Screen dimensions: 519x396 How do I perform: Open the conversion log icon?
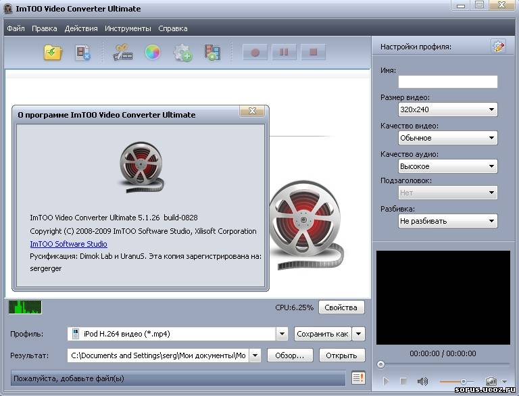(358, 378)
